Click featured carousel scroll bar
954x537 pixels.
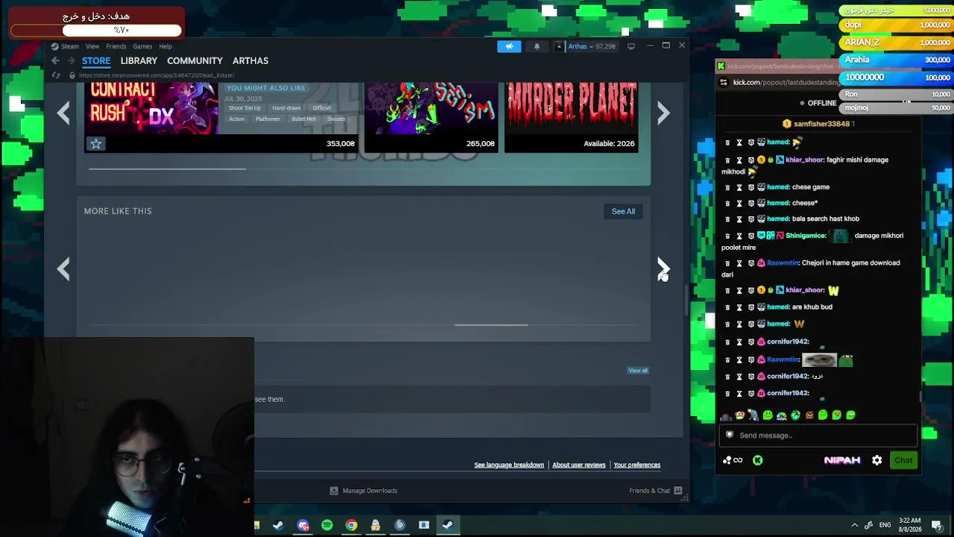167,169
